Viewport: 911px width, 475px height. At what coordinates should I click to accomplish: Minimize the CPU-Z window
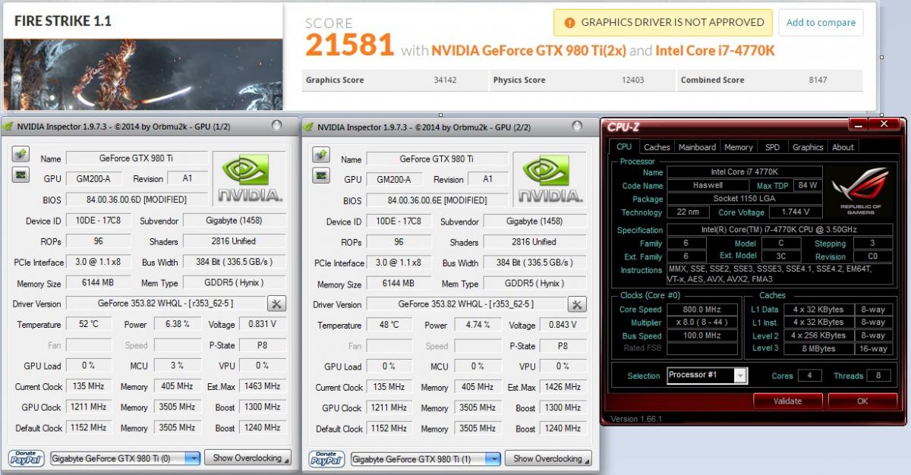point(857,124)
